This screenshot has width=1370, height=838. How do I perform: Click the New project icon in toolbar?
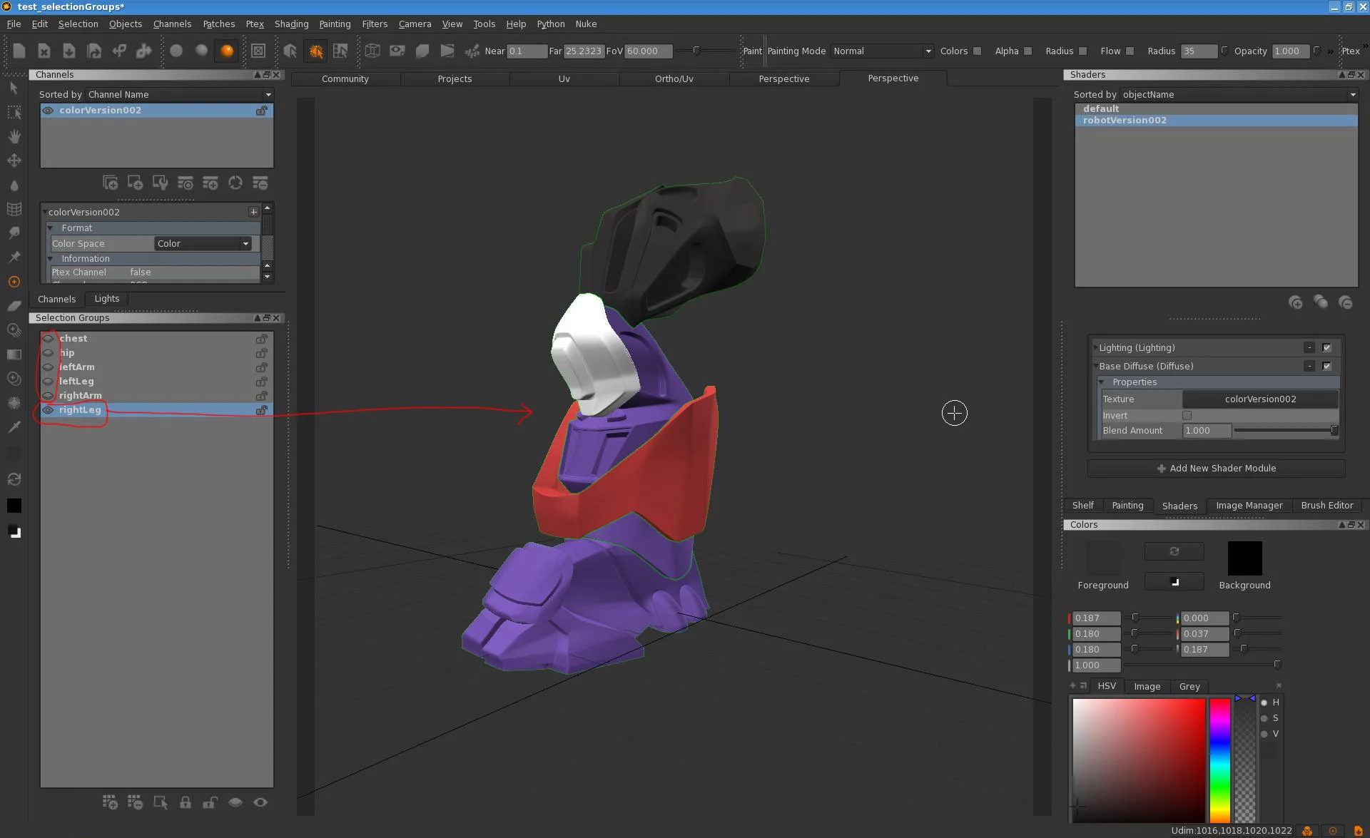(19, 51)
